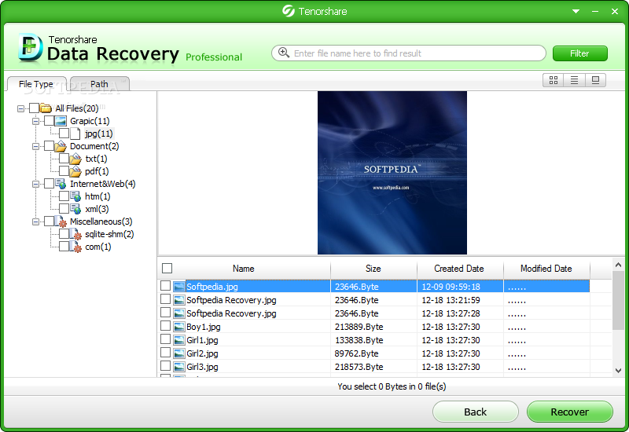Image resolution: width=629 pixels, height=432 pixels.
Task: Click the Miscellaneous gear file icon
Action: click(x=61, y=221)
